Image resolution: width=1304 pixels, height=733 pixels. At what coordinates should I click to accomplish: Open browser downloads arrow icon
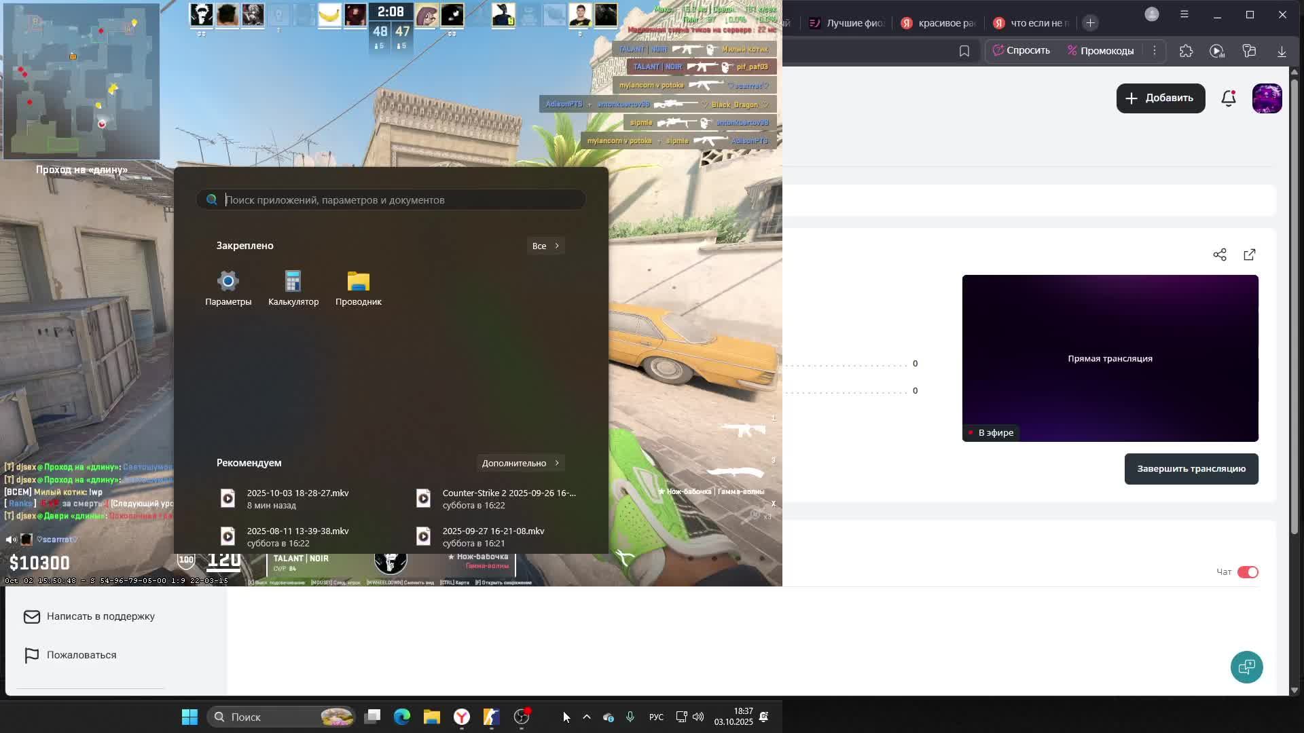[x=1282, y=51]
